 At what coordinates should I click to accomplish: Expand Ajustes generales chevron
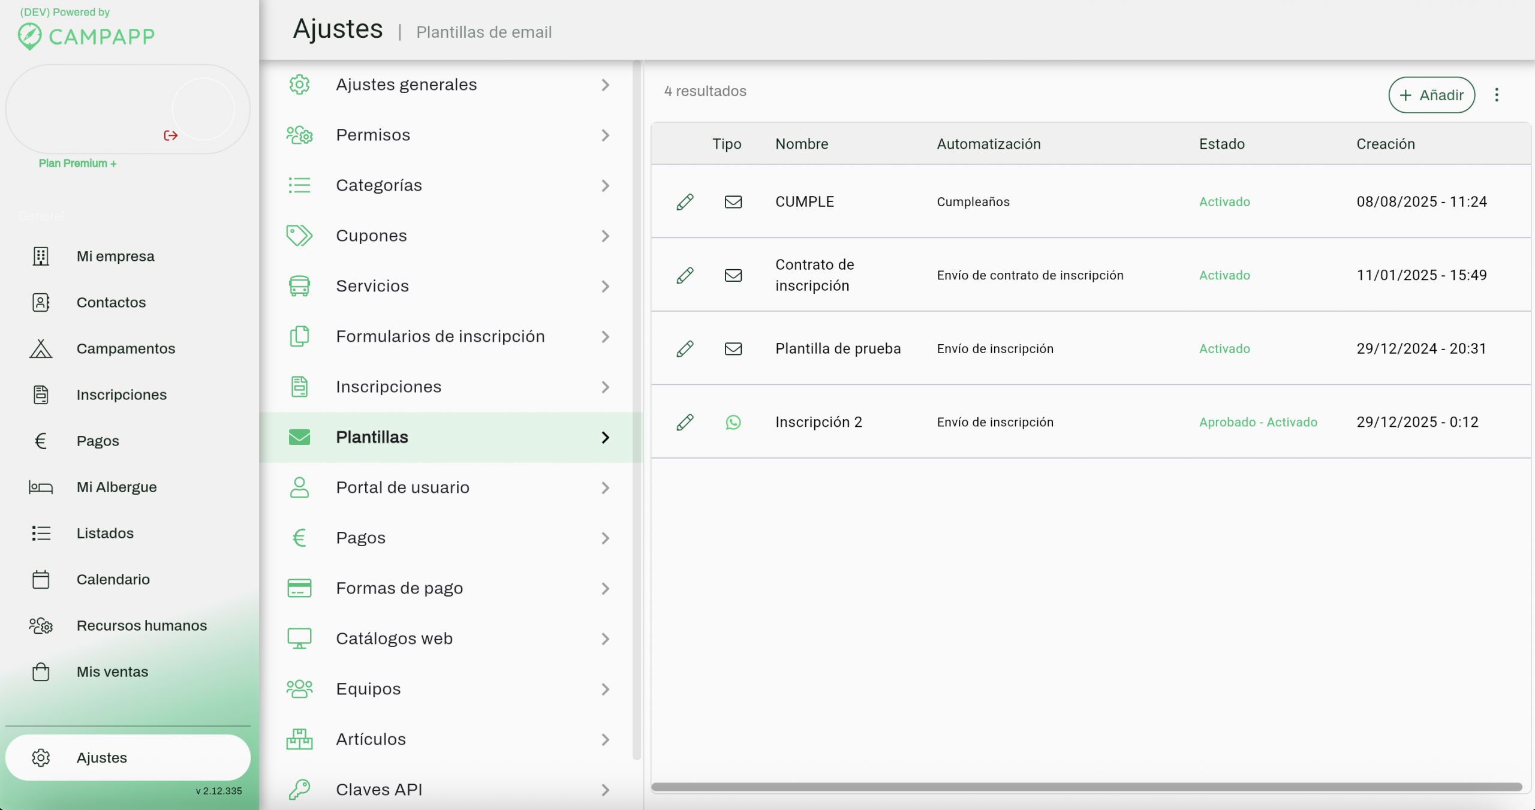point(605,85)
